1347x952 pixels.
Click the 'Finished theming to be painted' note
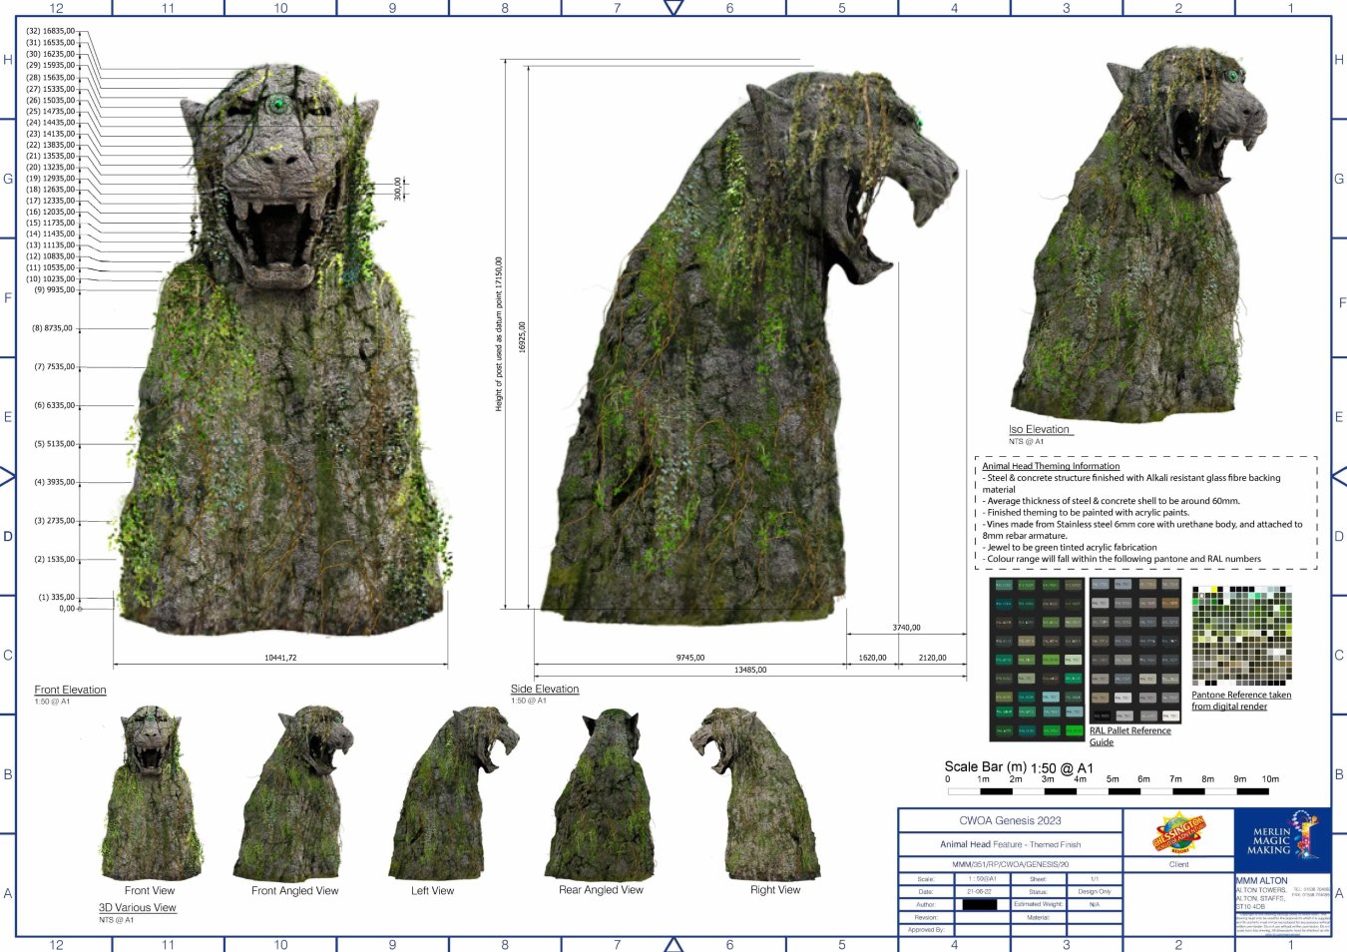(1086, 512)
